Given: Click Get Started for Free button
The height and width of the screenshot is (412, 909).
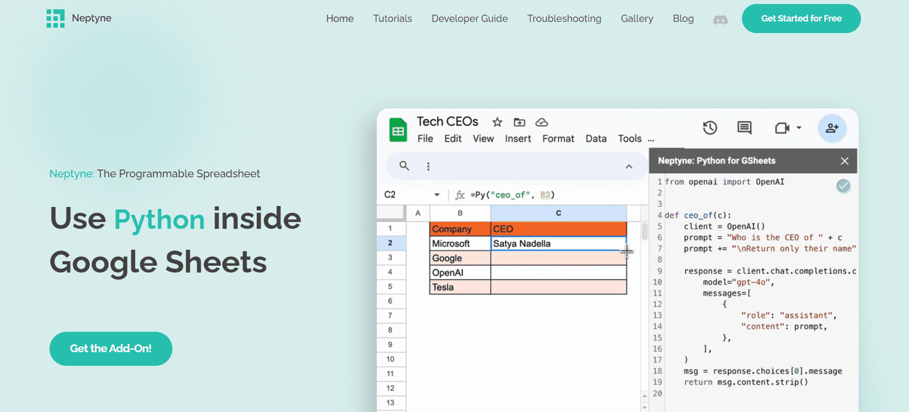Looking at the screenshot, I should (x=801, y=18).
